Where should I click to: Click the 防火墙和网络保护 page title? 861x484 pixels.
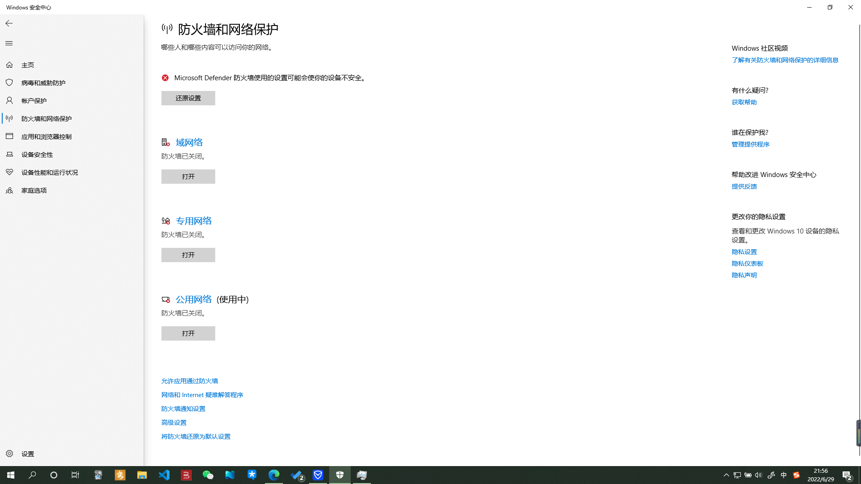(x=228, y=30)
